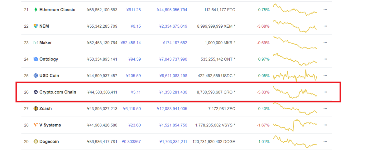Click Zcash volume ¥12,083,941,005
This screenshot has width=374, height=151.
[172, 108]
